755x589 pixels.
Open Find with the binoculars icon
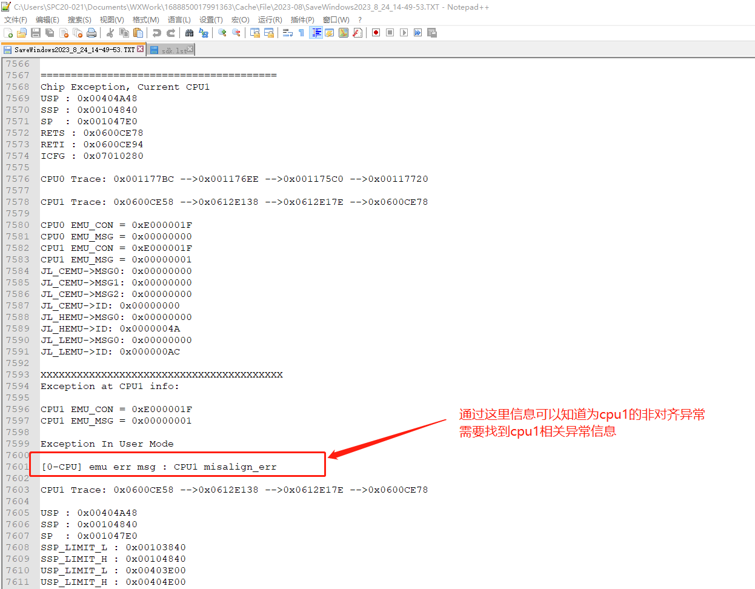[x=190, y=33]
